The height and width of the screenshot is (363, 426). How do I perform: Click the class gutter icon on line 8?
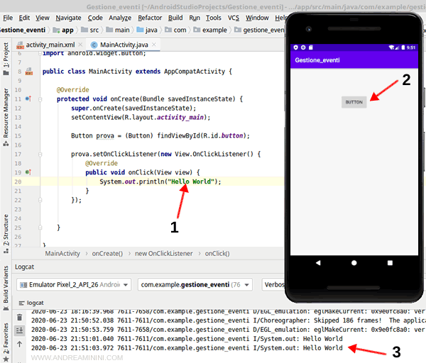coord(29,72)
